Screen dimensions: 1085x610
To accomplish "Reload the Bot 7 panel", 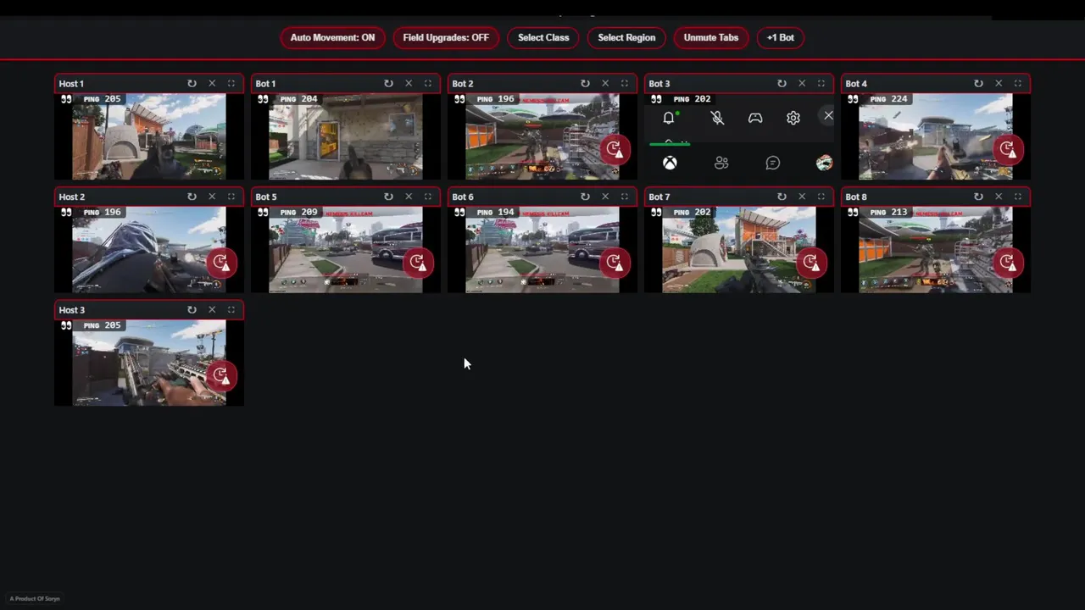I will point(782,197).
